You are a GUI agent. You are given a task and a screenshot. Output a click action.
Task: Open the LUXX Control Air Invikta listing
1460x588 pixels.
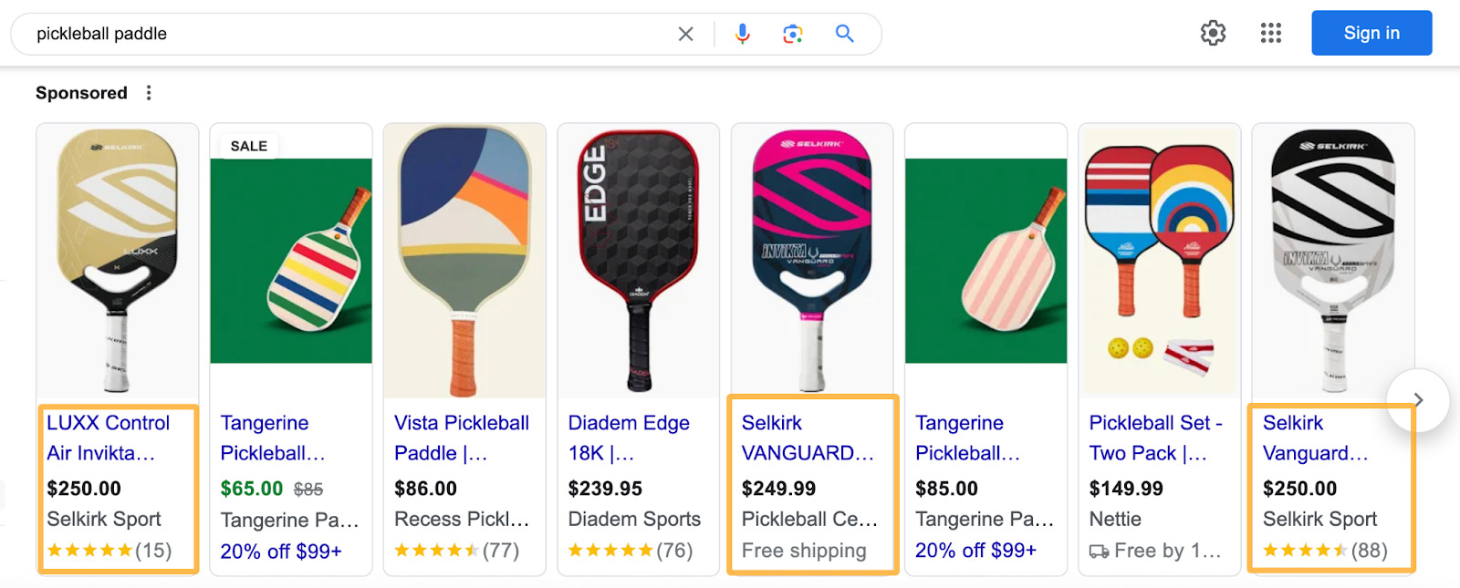pyautogui.click(x=109, y=438)
